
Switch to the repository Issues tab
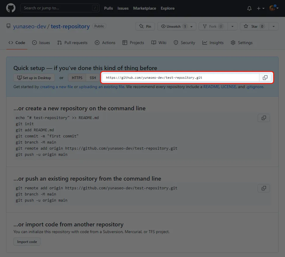point(41,43)
